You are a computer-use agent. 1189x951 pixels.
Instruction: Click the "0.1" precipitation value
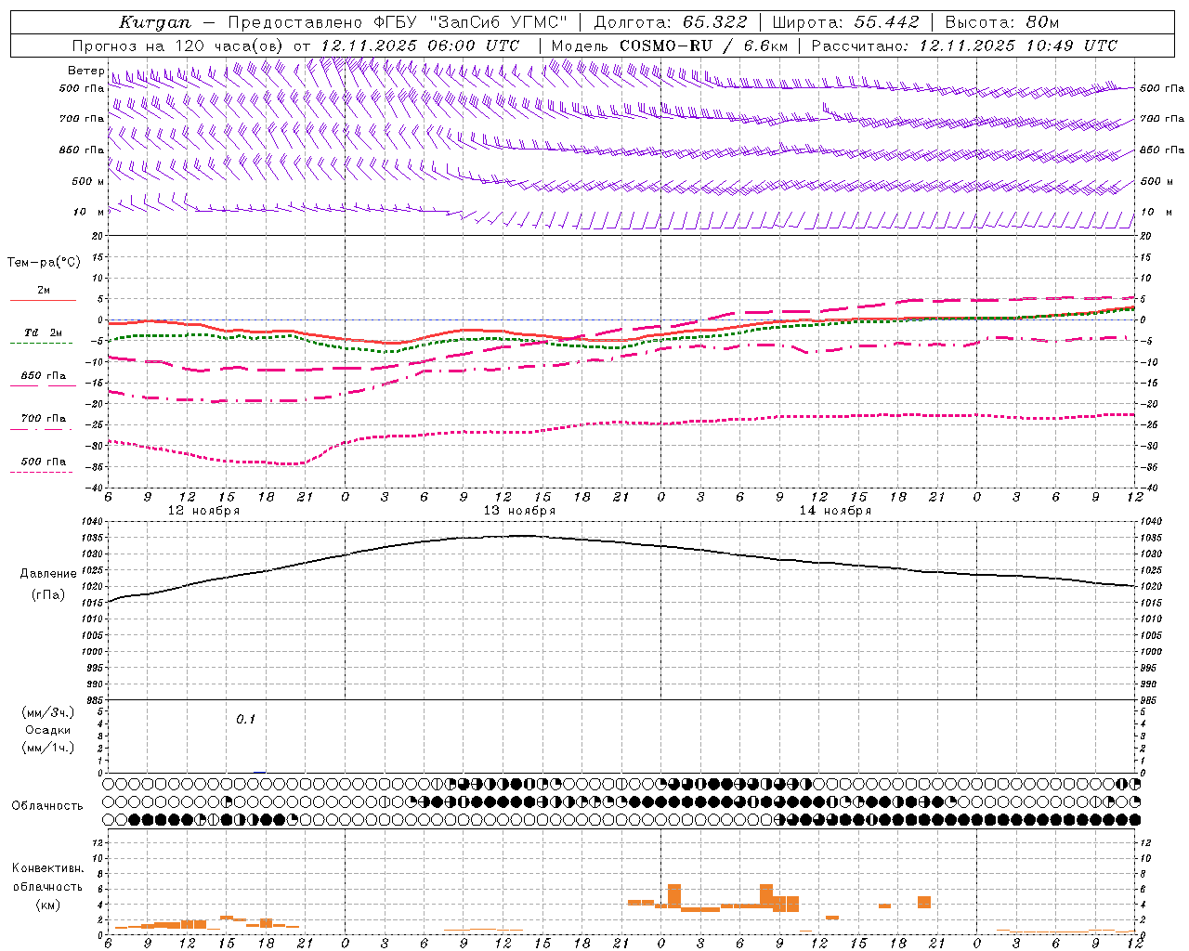click(245, 720)
